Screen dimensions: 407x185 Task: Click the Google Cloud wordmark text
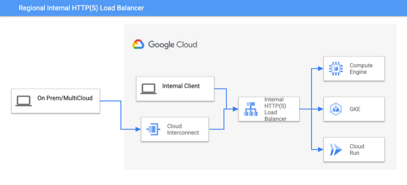pyautogui.click(x=173, y=45)
